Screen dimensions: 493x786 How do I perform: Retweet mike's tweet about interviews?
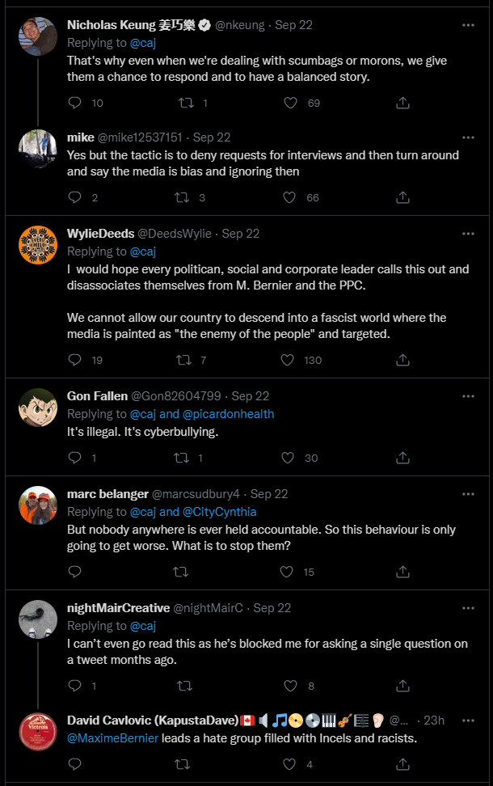click(181, 197)
